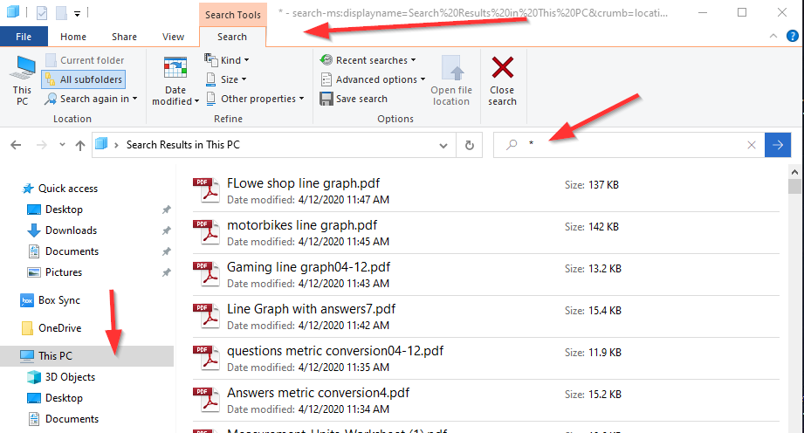The width and height of the screenshot is (804, 433).
Task: Select questions metric conversion04-12.pdf file
Action: 485,359
